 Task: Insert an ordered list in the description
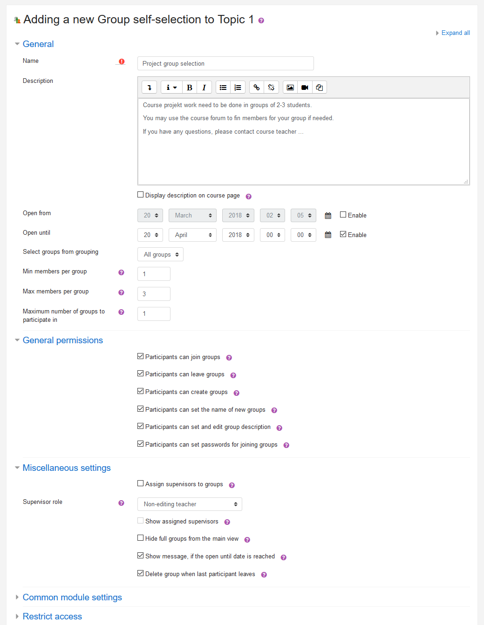238,87
